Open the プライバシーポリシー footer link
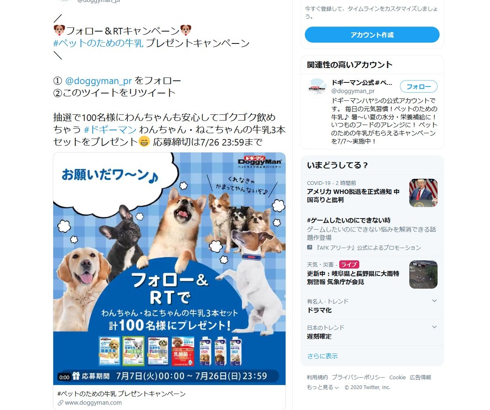 358,378
